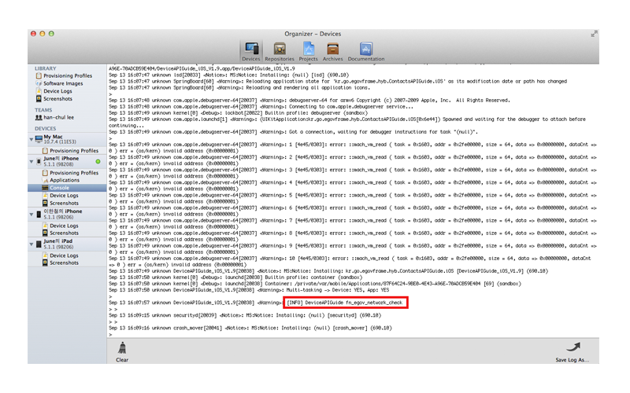Collapse the 이한철의 iPhone device group
Image resolution: width=630 pixels, height=393 pixels.
31,214
